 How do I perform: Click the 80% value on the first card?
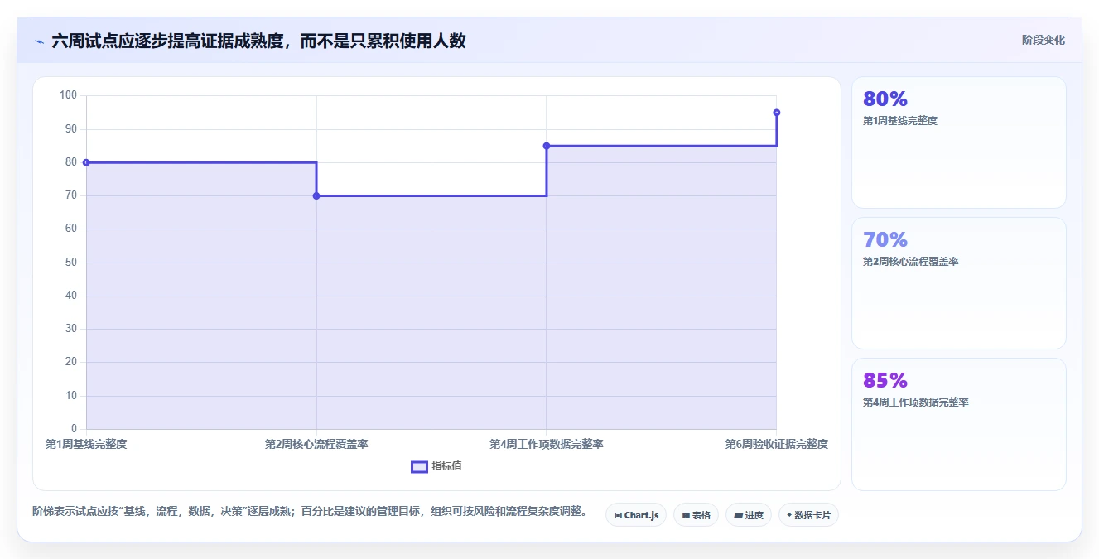coord(885,99)
